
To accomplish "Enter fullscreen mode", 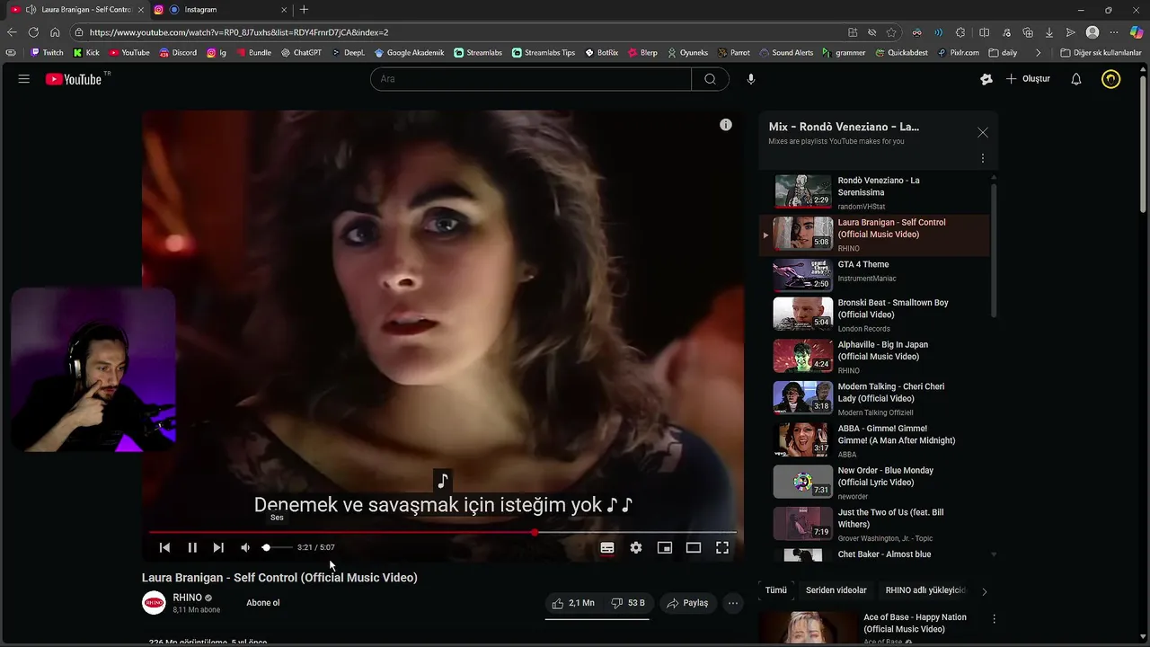I will 722,547.
